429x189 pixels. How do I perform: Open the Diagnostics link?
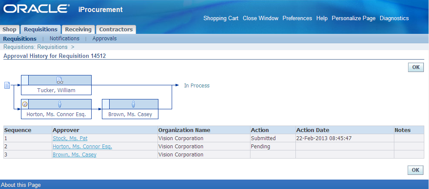coord(394,18)
